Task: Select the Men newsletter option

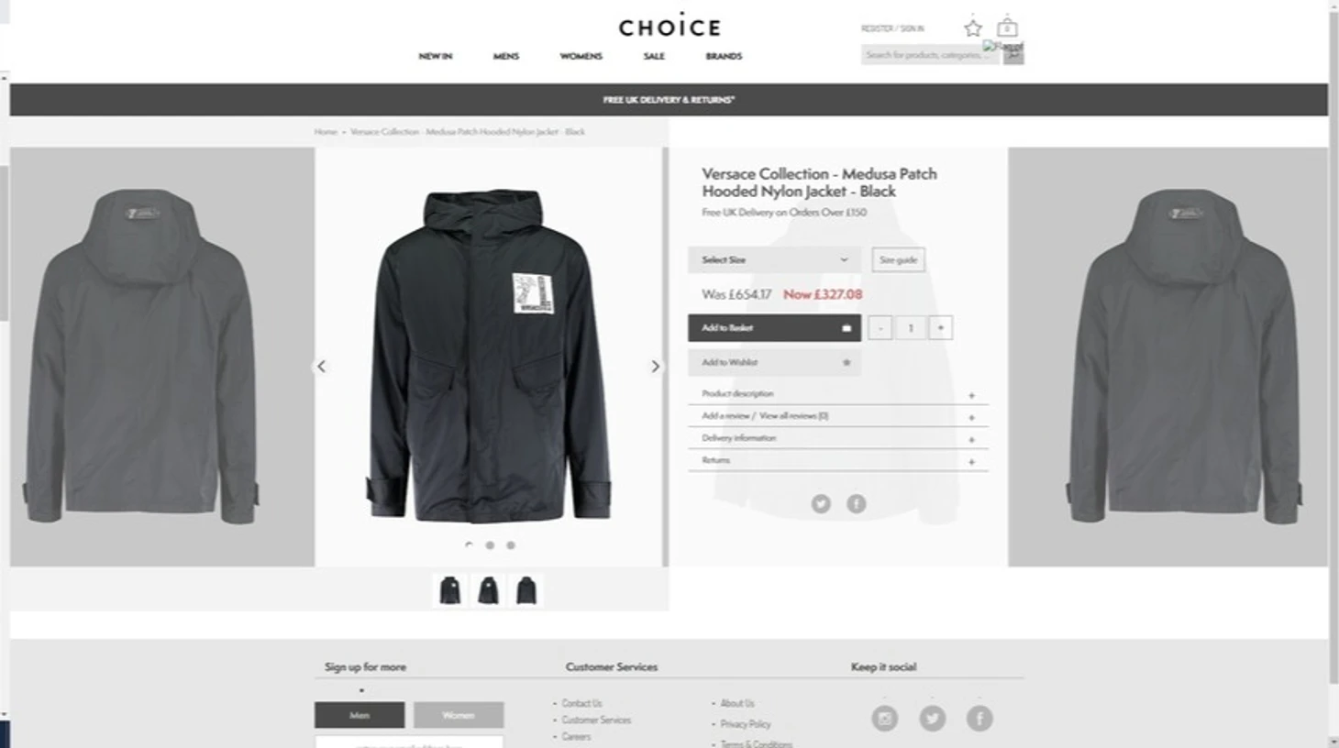Action: (x=360, y=715)
